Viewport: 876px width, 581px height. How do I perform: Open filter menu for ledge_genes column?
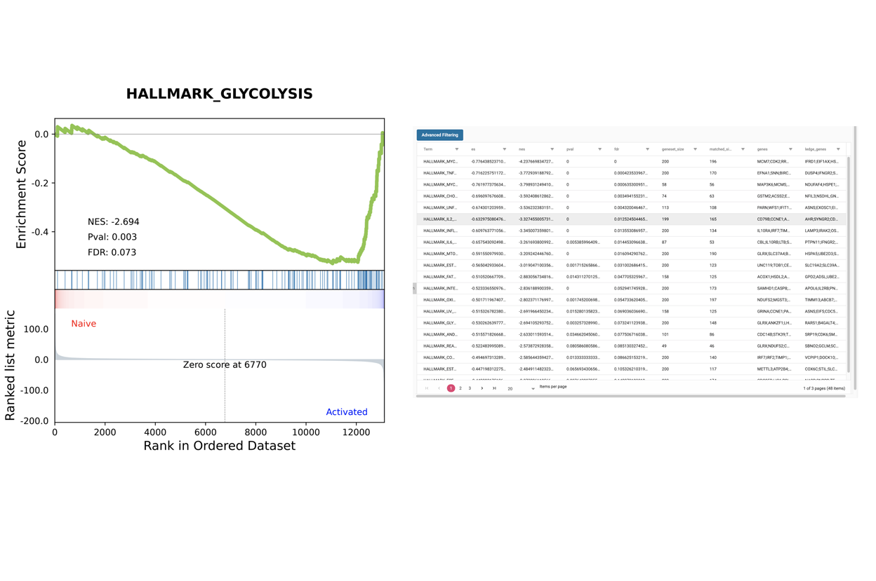(x=838, y=149)
